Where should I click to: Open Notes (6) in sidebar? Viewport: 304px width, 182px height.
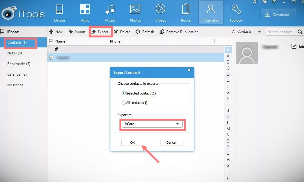click(x=15, y=53)
